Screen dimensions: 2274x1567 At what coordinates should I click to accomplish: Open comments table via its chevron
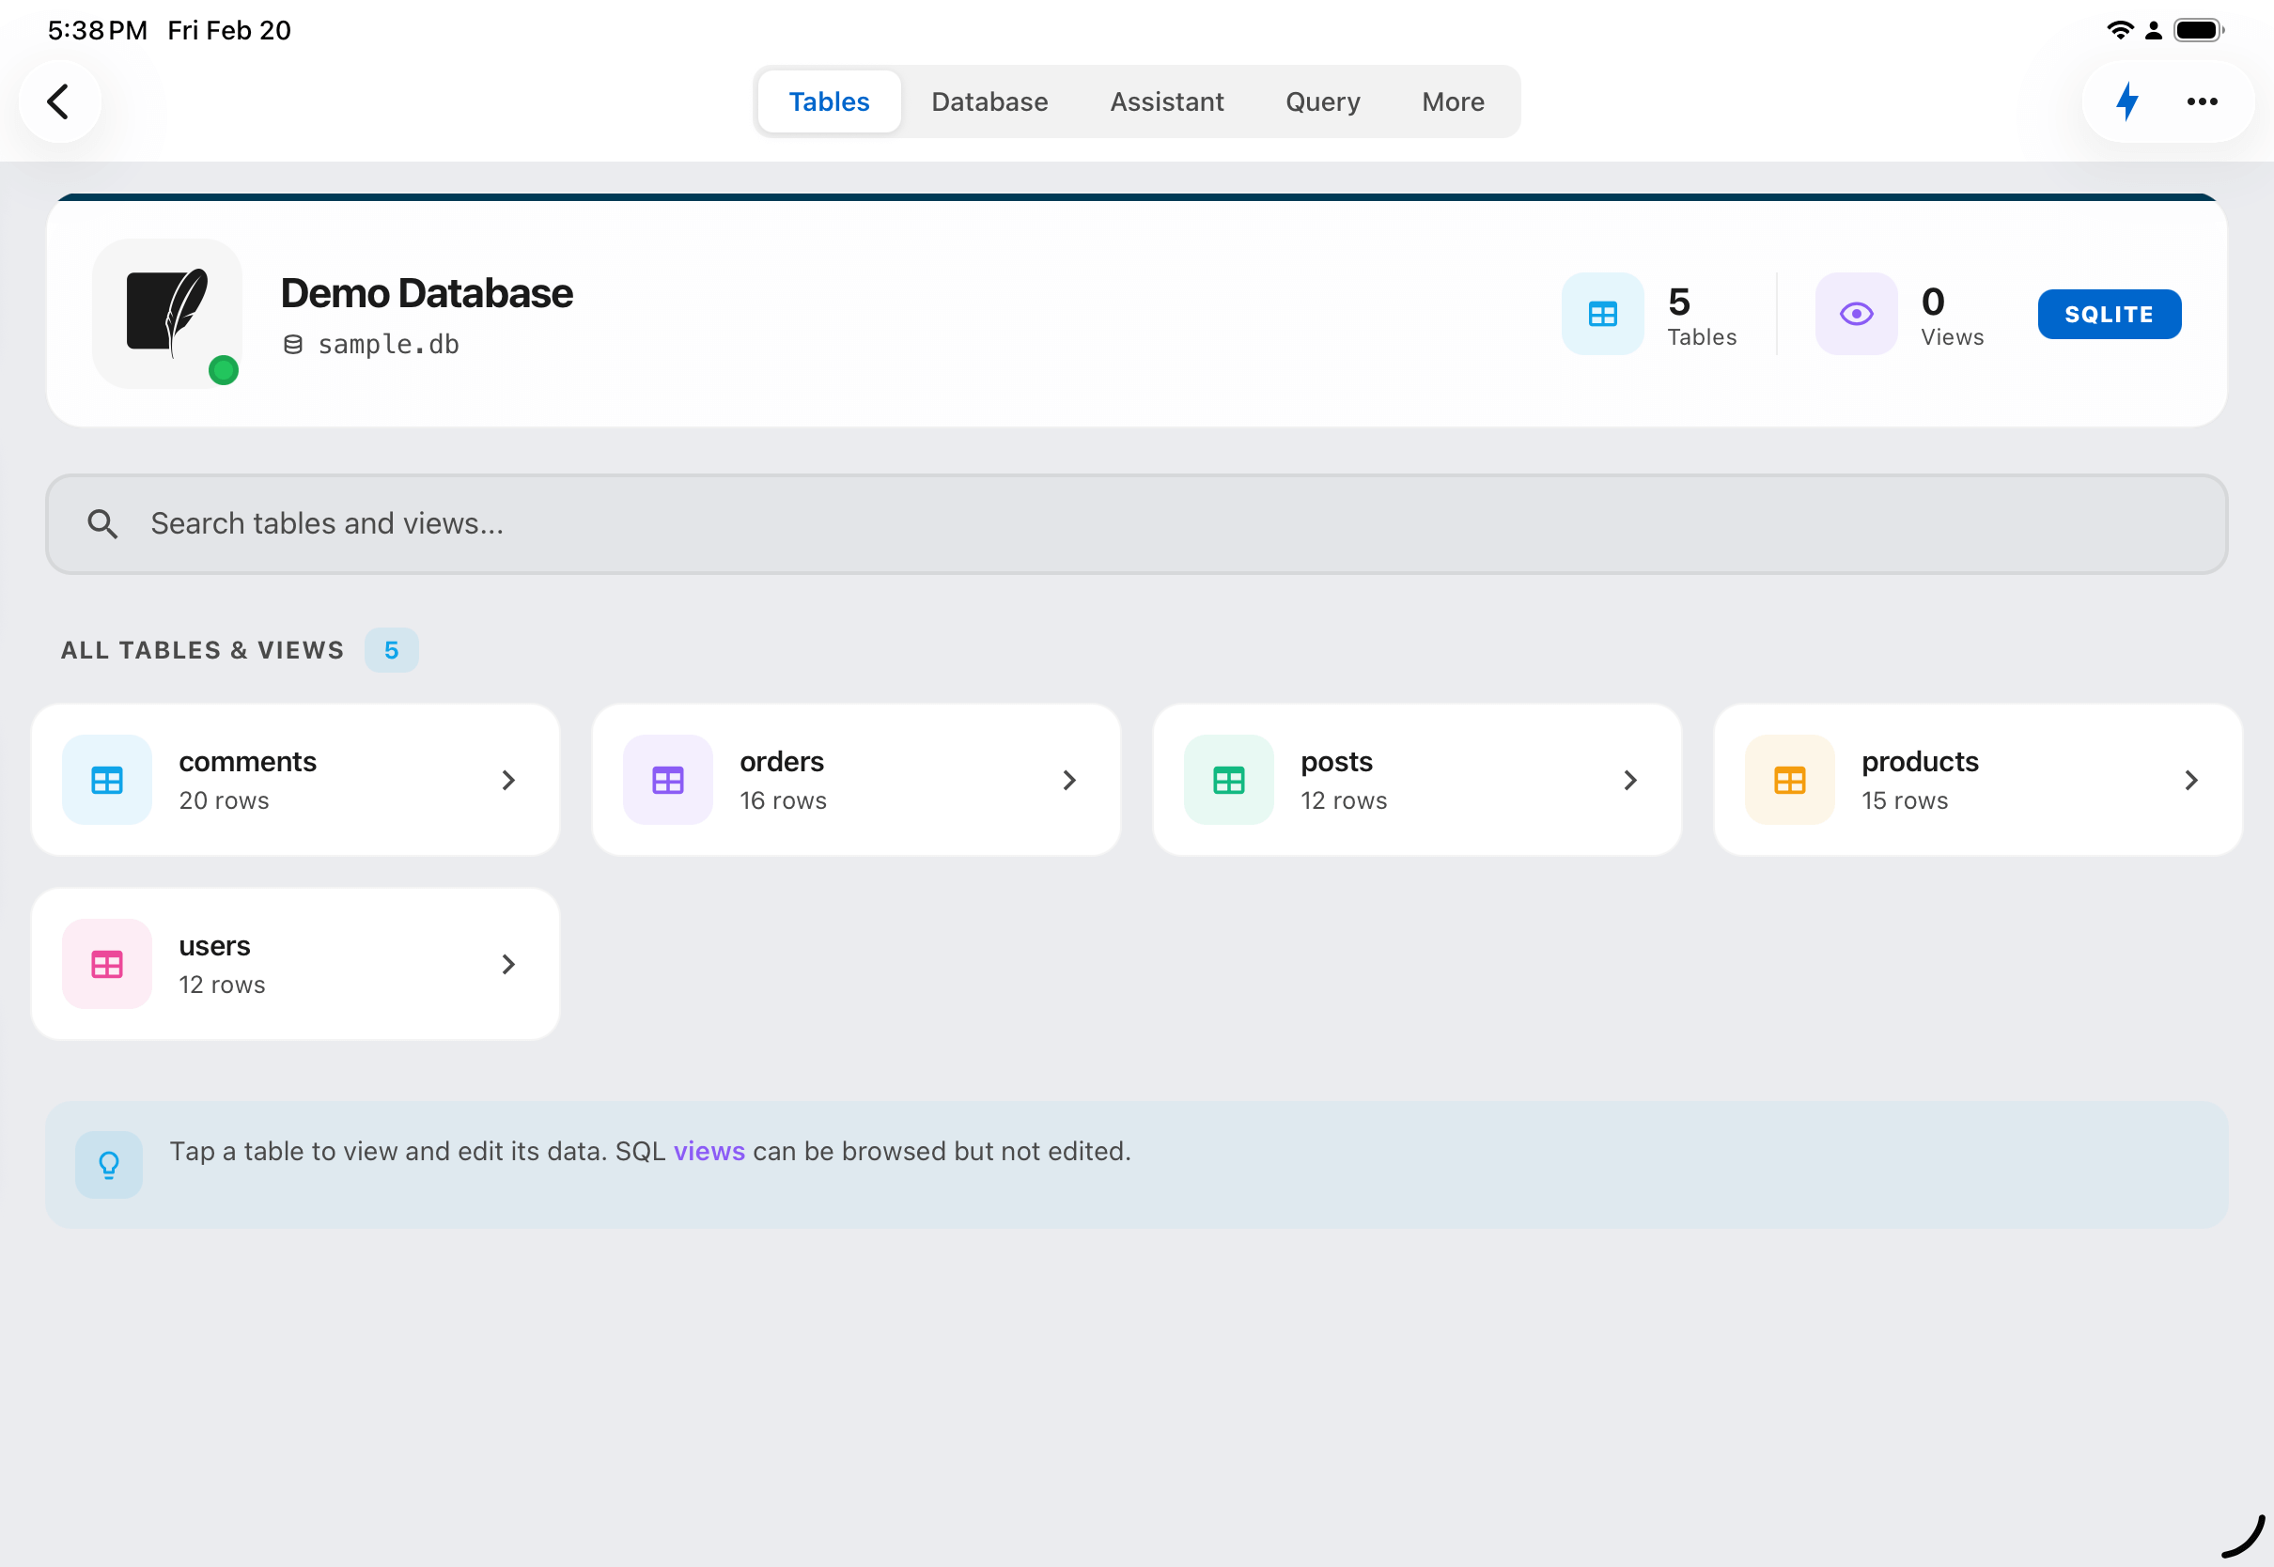[x=507, y=780]
